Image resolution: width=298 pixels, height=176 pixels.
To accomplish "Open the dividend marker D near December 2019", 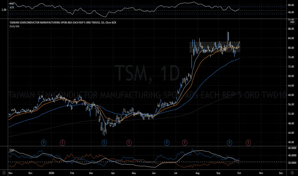I will point(43,142).
